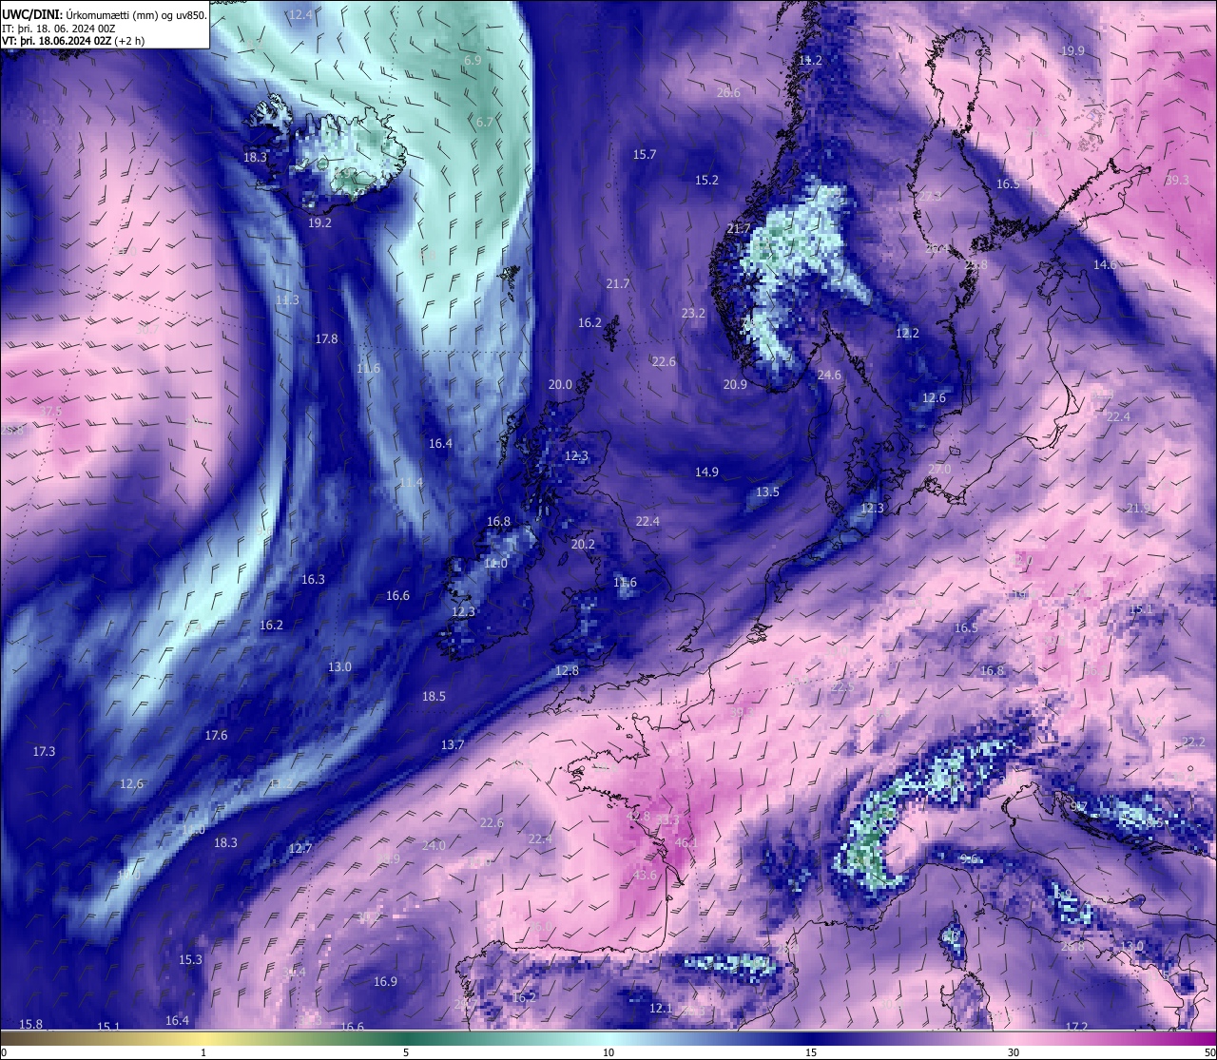The image size is (1217, 1060).
Task: Click the 20.9 value in the North Sea
Action: pyautogui.click(x=735, y=384)
